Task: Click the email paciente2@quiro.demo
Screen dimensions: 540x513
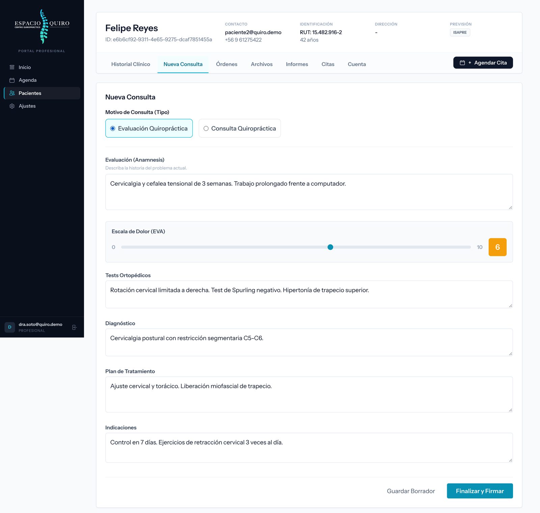Action: 253,32
